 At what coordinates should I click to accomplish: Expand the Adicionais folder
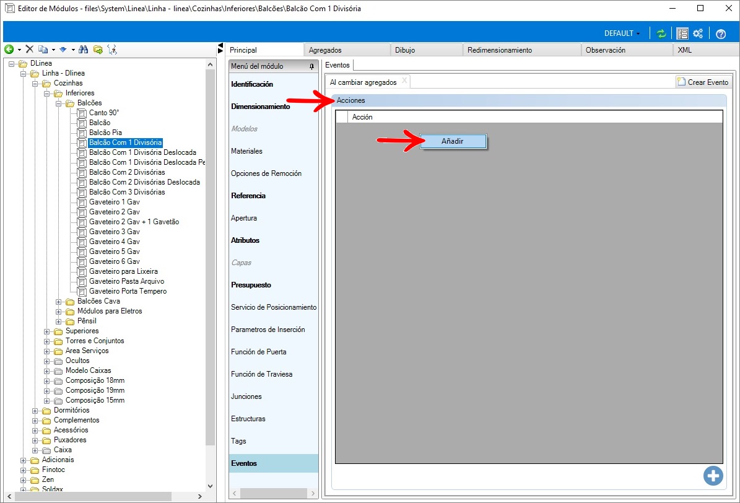click(x=23, y=460)
